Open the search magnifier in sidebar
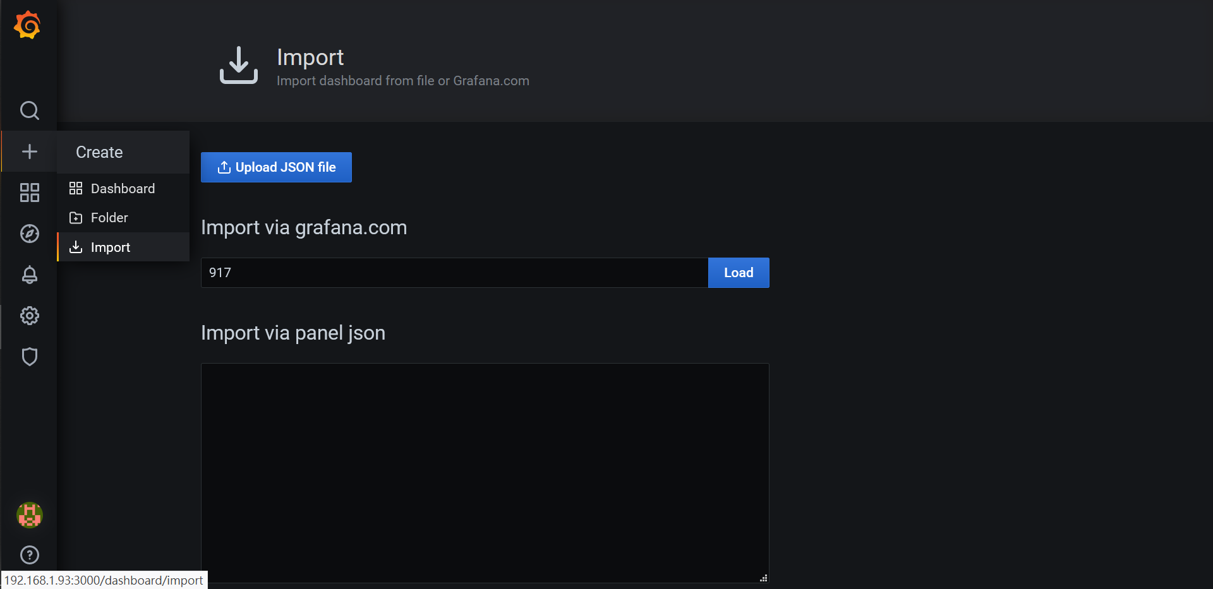 coord(30,110)
